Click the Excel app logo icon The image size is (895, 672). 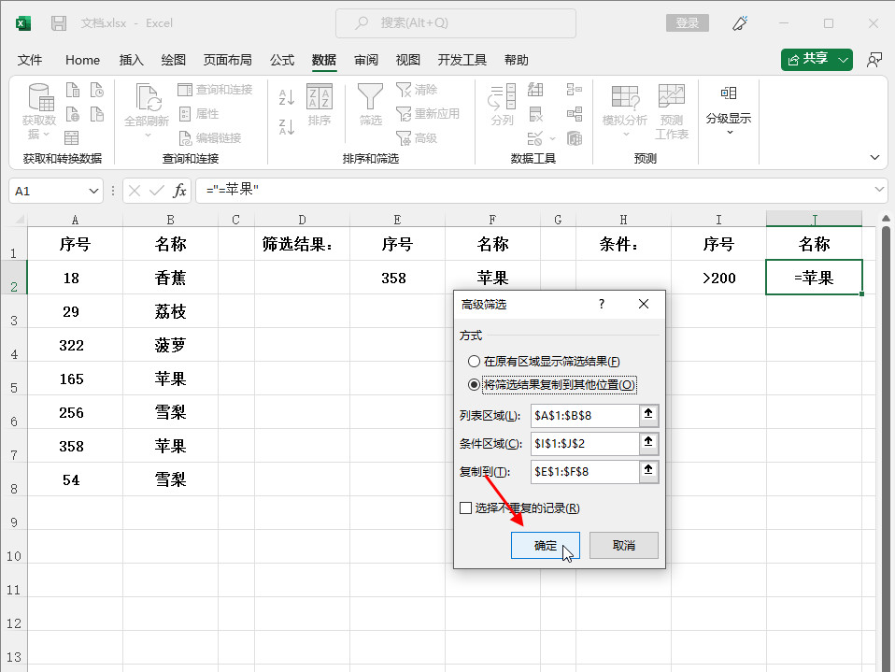click(22, 23)
